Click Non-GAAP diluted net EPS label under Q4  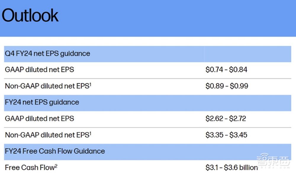[47, 86]
